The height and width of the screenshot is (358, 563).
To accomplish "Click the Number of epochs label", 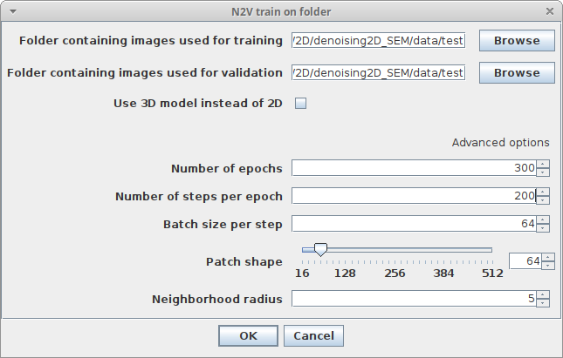I will [227, 168].
